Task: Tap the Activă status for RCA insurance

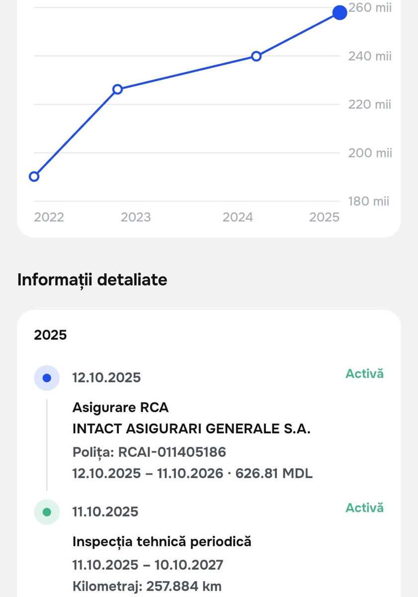Action: point(364,374)
